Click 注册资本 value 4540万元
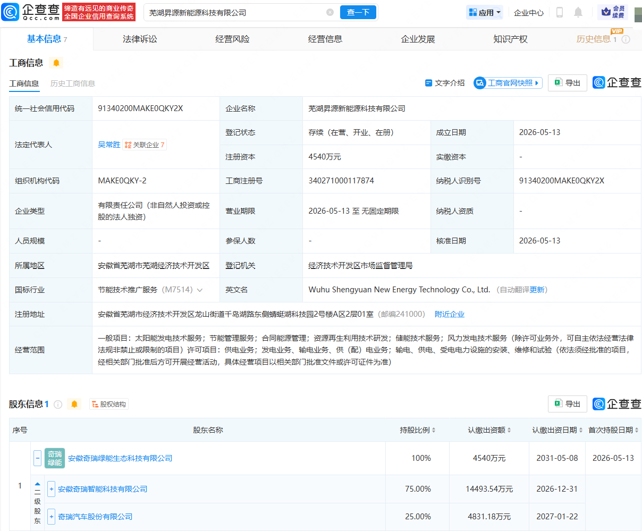Viewport: 642px width, 531px height. pyautogui.click(x=325, y=157)
